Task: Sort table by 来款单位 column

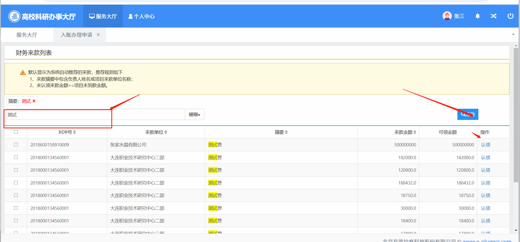Action: click(x=166, y=132)
